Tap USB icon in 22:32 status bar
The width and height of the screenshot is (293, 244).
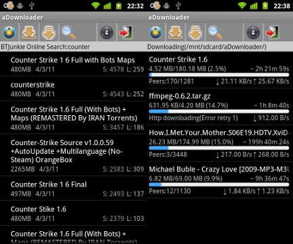pos(32,5)
